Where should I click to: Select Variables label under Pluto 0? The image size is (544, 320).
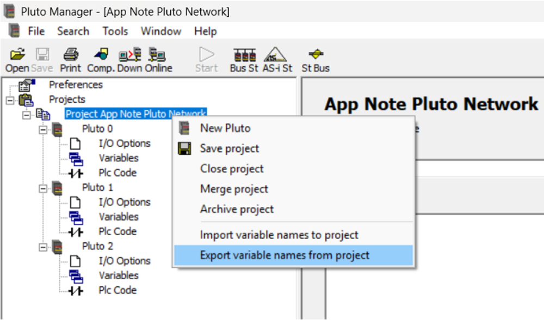(119, 158)
